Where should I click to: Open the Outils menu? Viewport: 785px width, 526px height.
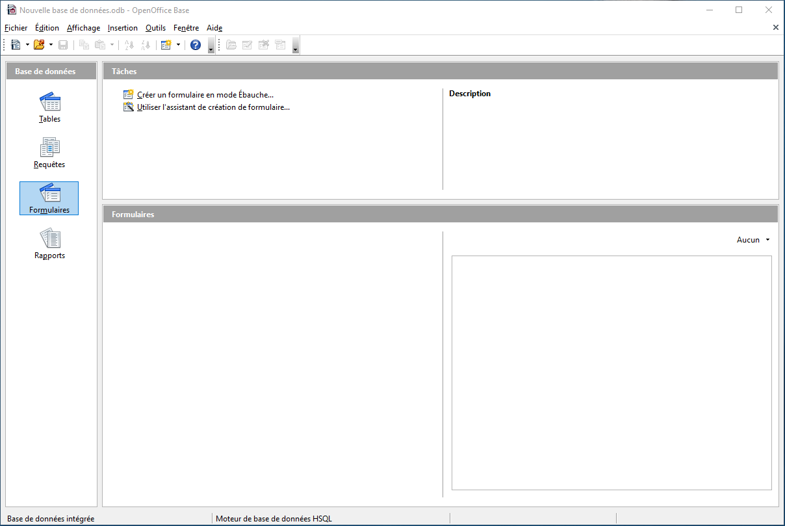(x=155, y=28)
